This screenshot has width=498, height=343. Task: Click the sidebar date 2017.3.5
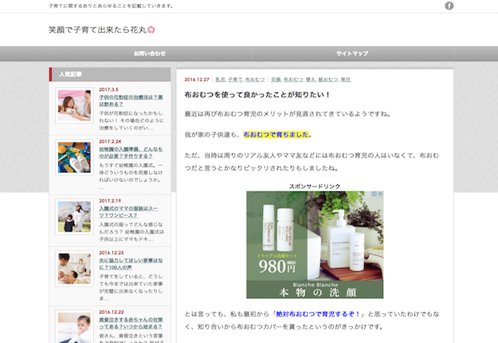108,89
